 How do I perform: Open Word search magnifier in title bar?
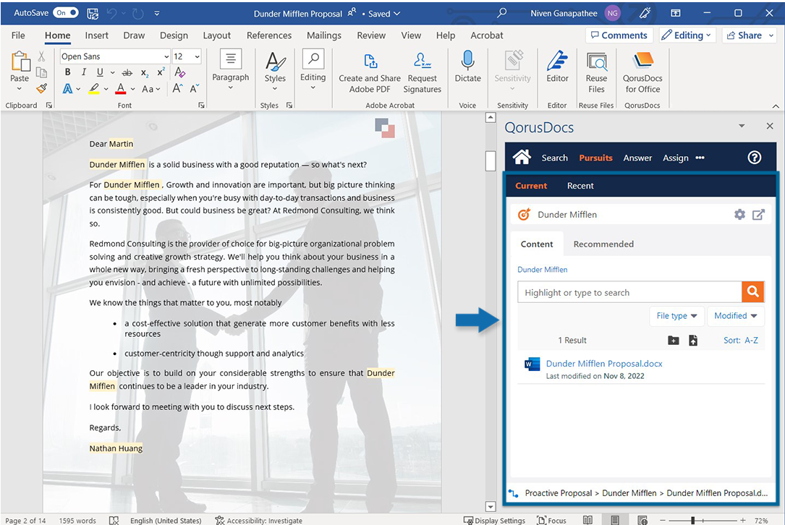(501, 13)
